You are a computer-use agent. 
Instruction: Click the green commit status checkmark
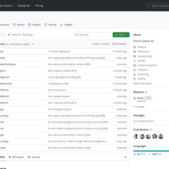point(33,44)
